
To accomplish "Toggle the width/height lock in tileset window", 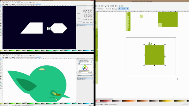I will tap(104, 9).
